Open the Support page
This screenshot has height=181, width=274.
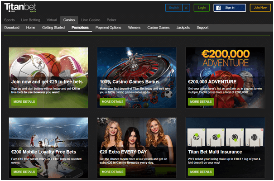[202, 28]
